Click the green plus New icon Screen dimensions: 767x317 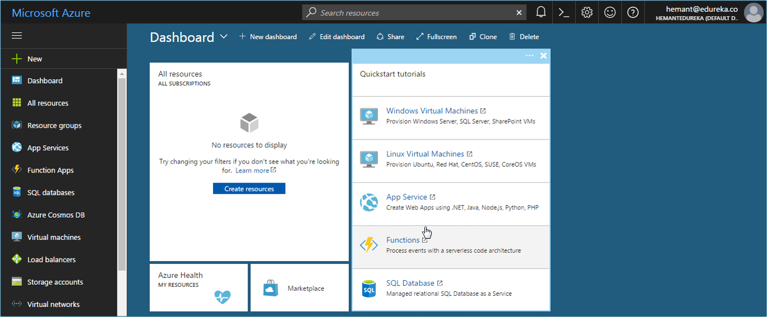tap(17, 59)
